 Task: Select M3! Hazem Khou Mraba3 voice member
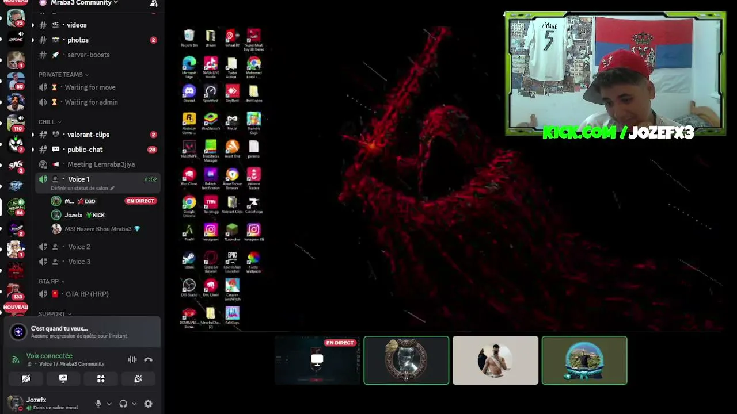(x=104, y=229)
